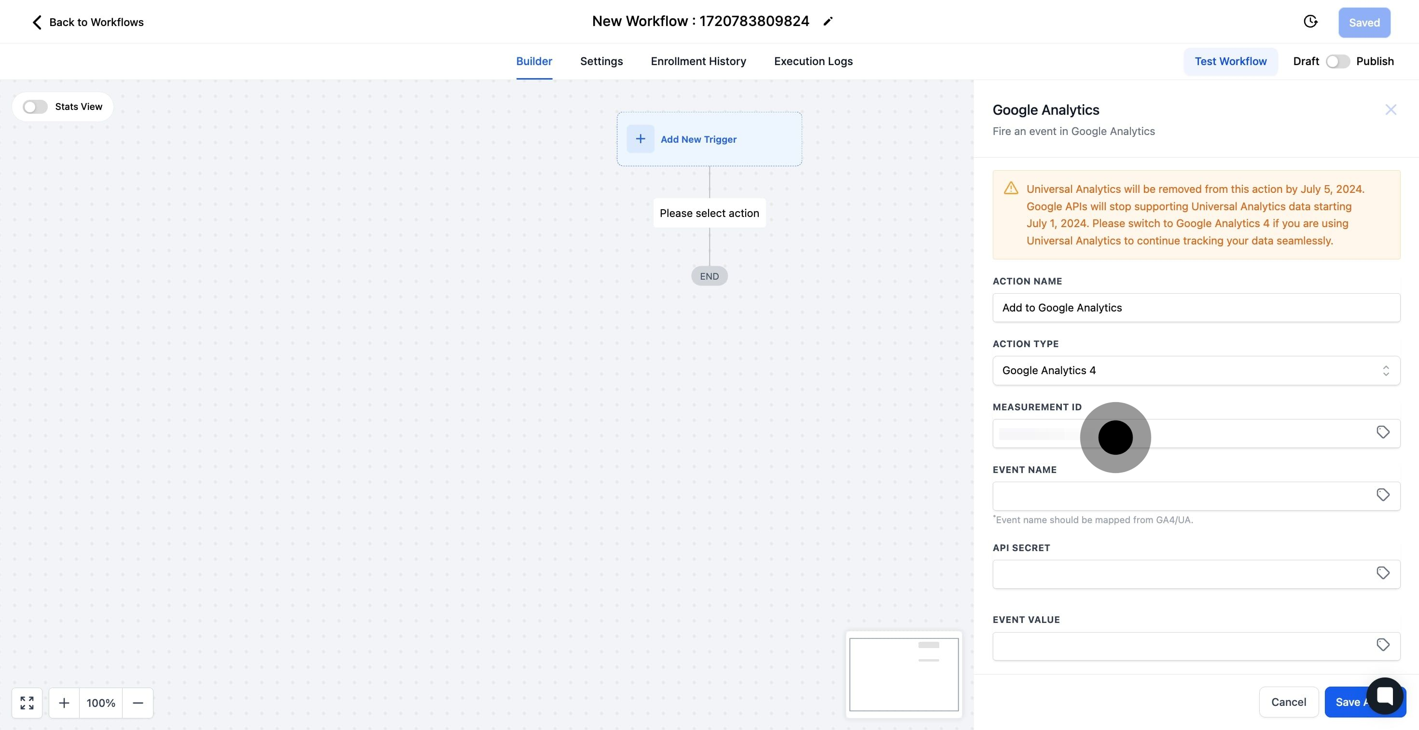Focus the API Secret input field
Image resolution: width=1419 pixels, height=730 pixels.
click(1196, 574)
